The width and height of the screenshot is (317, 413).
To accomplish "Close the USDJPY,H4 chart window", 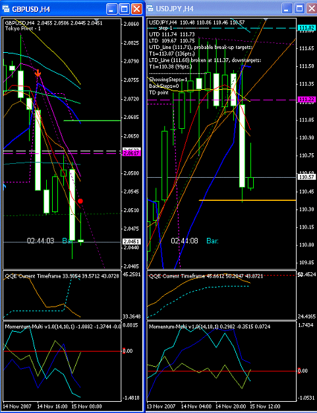I will pos(312,9).
